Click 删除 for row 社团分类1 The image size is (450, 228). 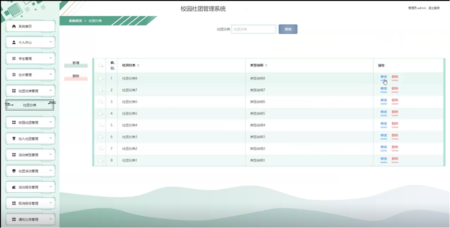coord(395,159)
